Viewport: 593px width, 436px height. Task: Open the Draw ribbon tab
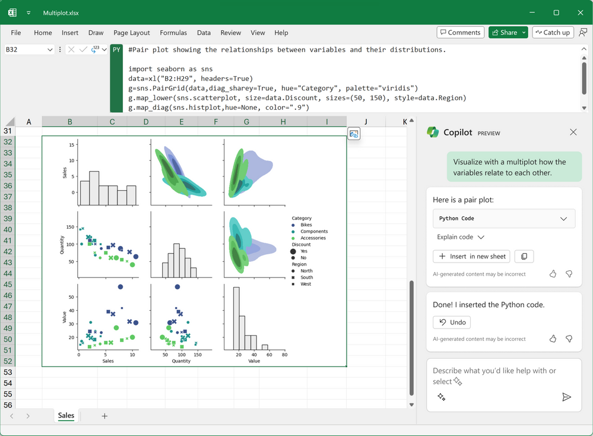pyautogui.click(x=96, y=33)
